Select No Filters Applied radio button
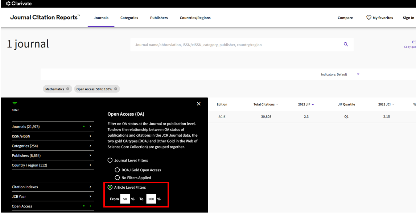The image size is (416, 214). click(x=117, y=177)
